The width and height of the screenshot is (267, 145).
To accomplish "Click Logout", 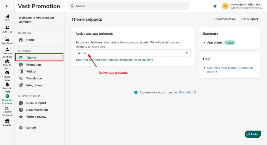I will coord(31,128).
